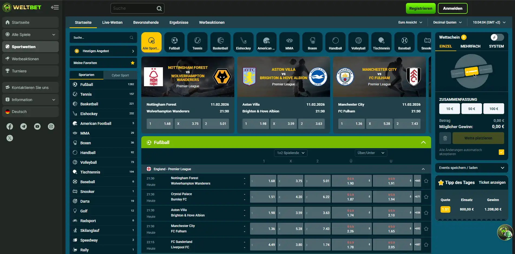
Task: Collapse the England - Premier League section
Action: [423, 169]
